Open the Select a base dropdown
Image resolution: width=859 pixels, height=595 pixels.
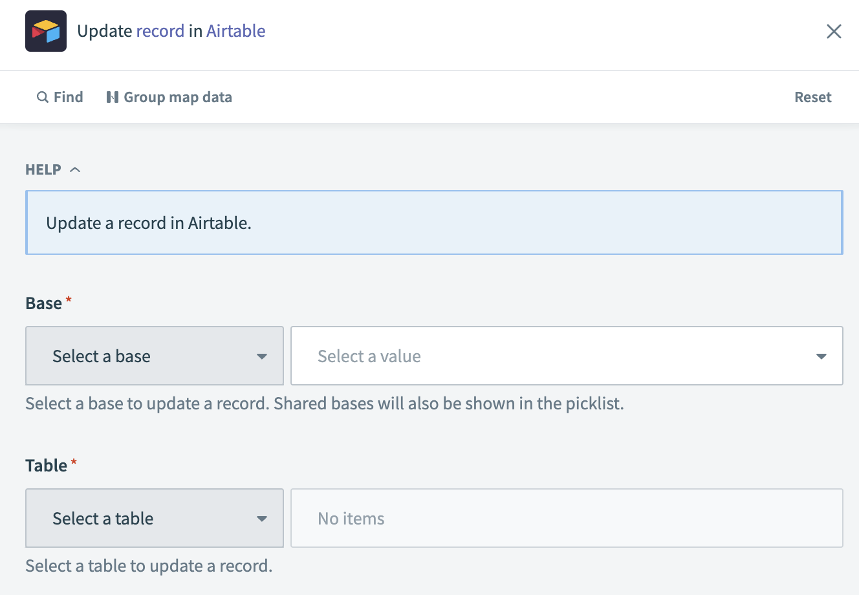click(154, 356)
